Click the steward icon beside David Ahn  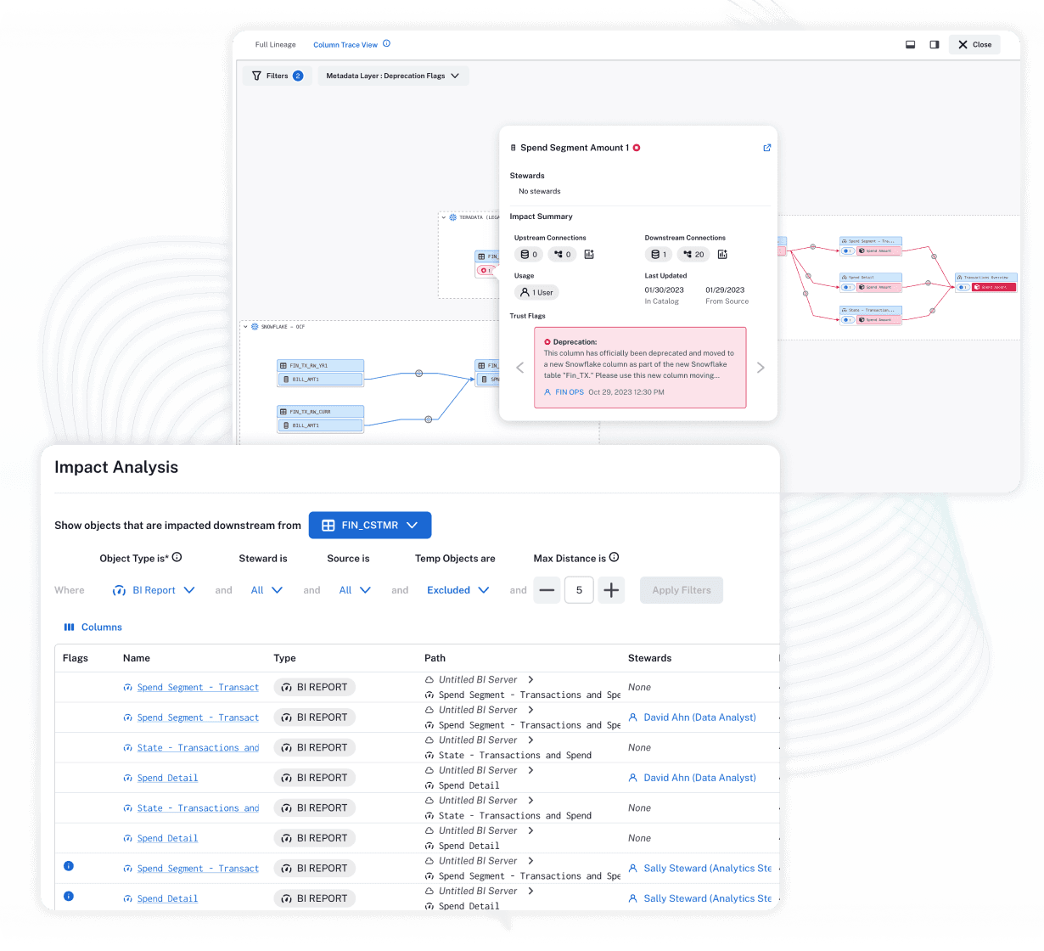tap(633, 717)
